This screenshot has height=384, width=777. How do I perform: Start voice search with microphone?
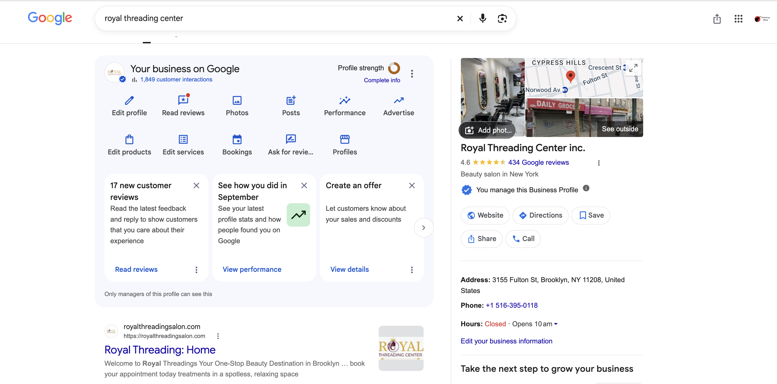click(x=483, y=19)
